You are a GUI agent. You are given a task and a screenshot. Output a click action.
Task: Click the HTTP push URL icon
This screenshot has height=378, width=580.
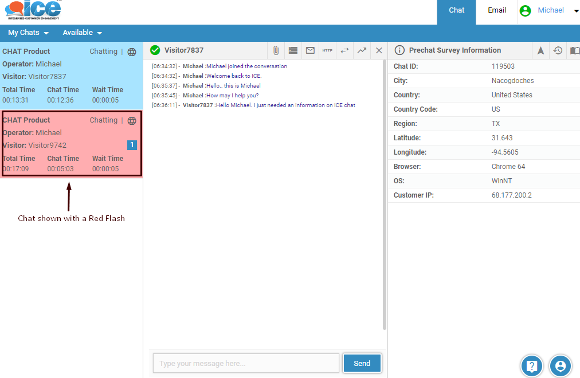point(327,50)
